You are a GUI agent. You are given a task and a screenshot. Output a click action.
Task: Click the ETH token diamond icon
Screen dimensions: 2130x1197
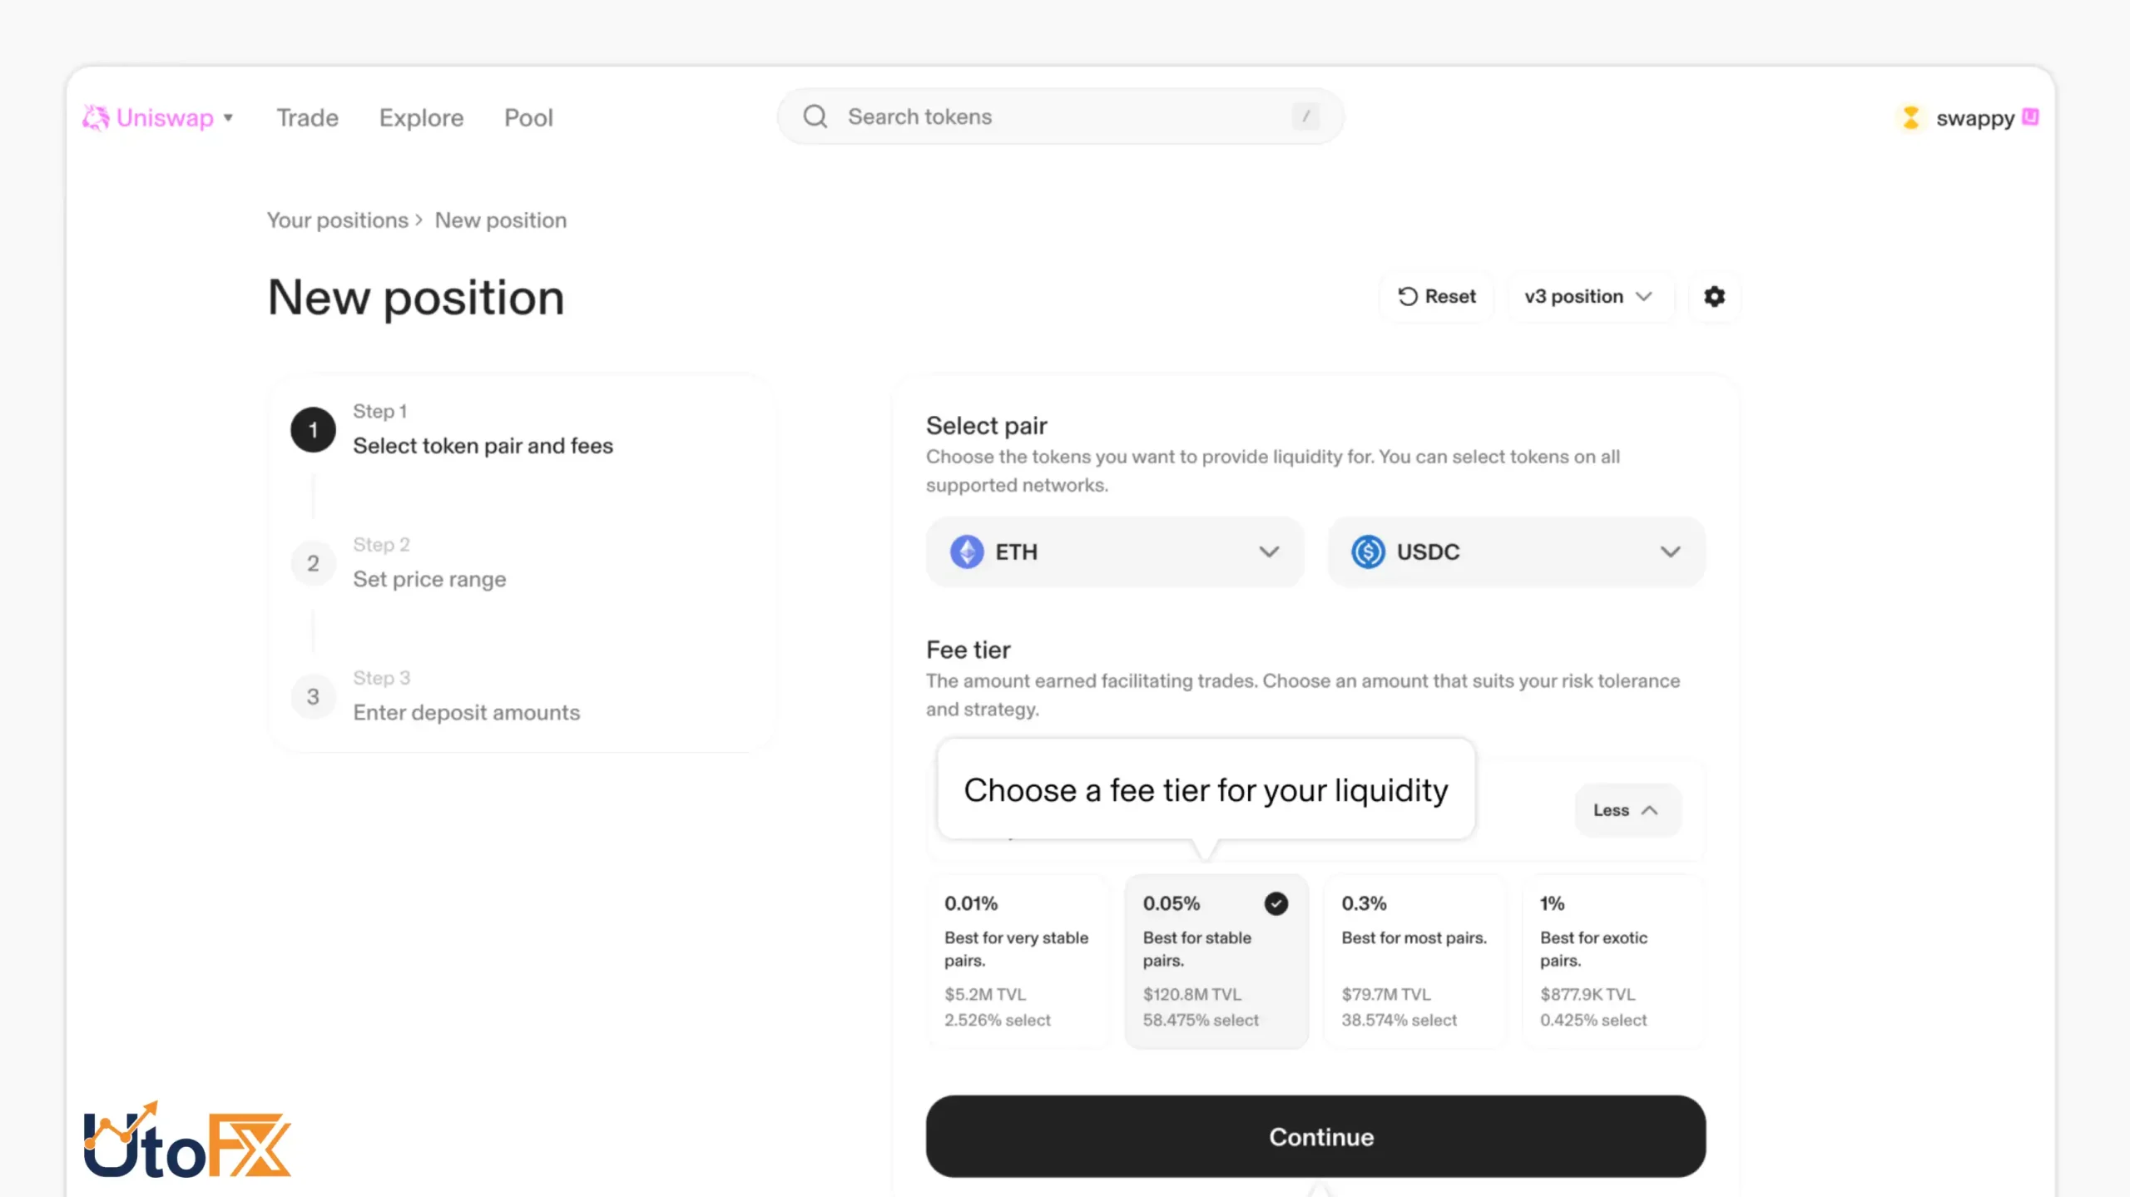tap(967, 552)
